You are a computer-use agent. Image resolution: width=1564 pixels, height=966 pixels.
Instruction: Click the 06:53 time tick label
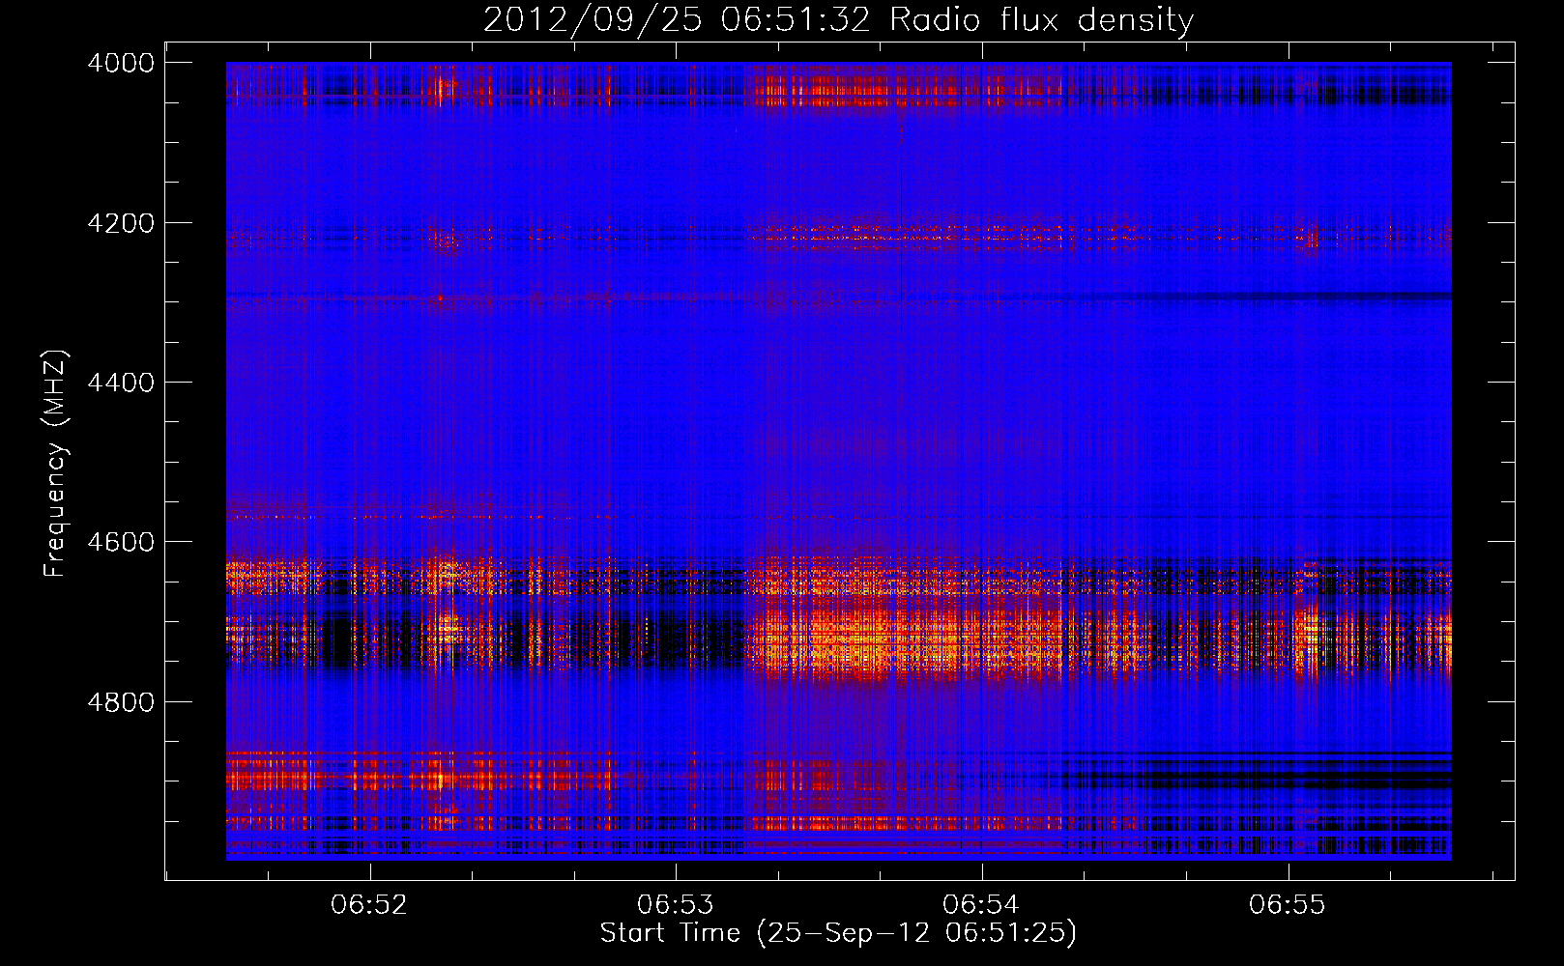point(676,904)
